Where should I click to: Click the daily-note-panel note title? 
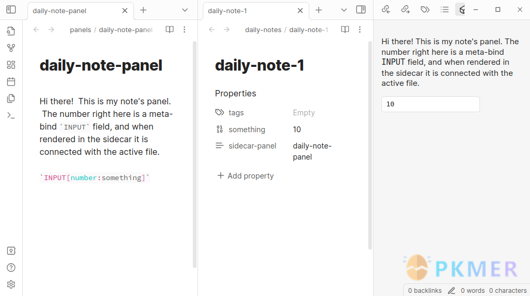point(101,65)
